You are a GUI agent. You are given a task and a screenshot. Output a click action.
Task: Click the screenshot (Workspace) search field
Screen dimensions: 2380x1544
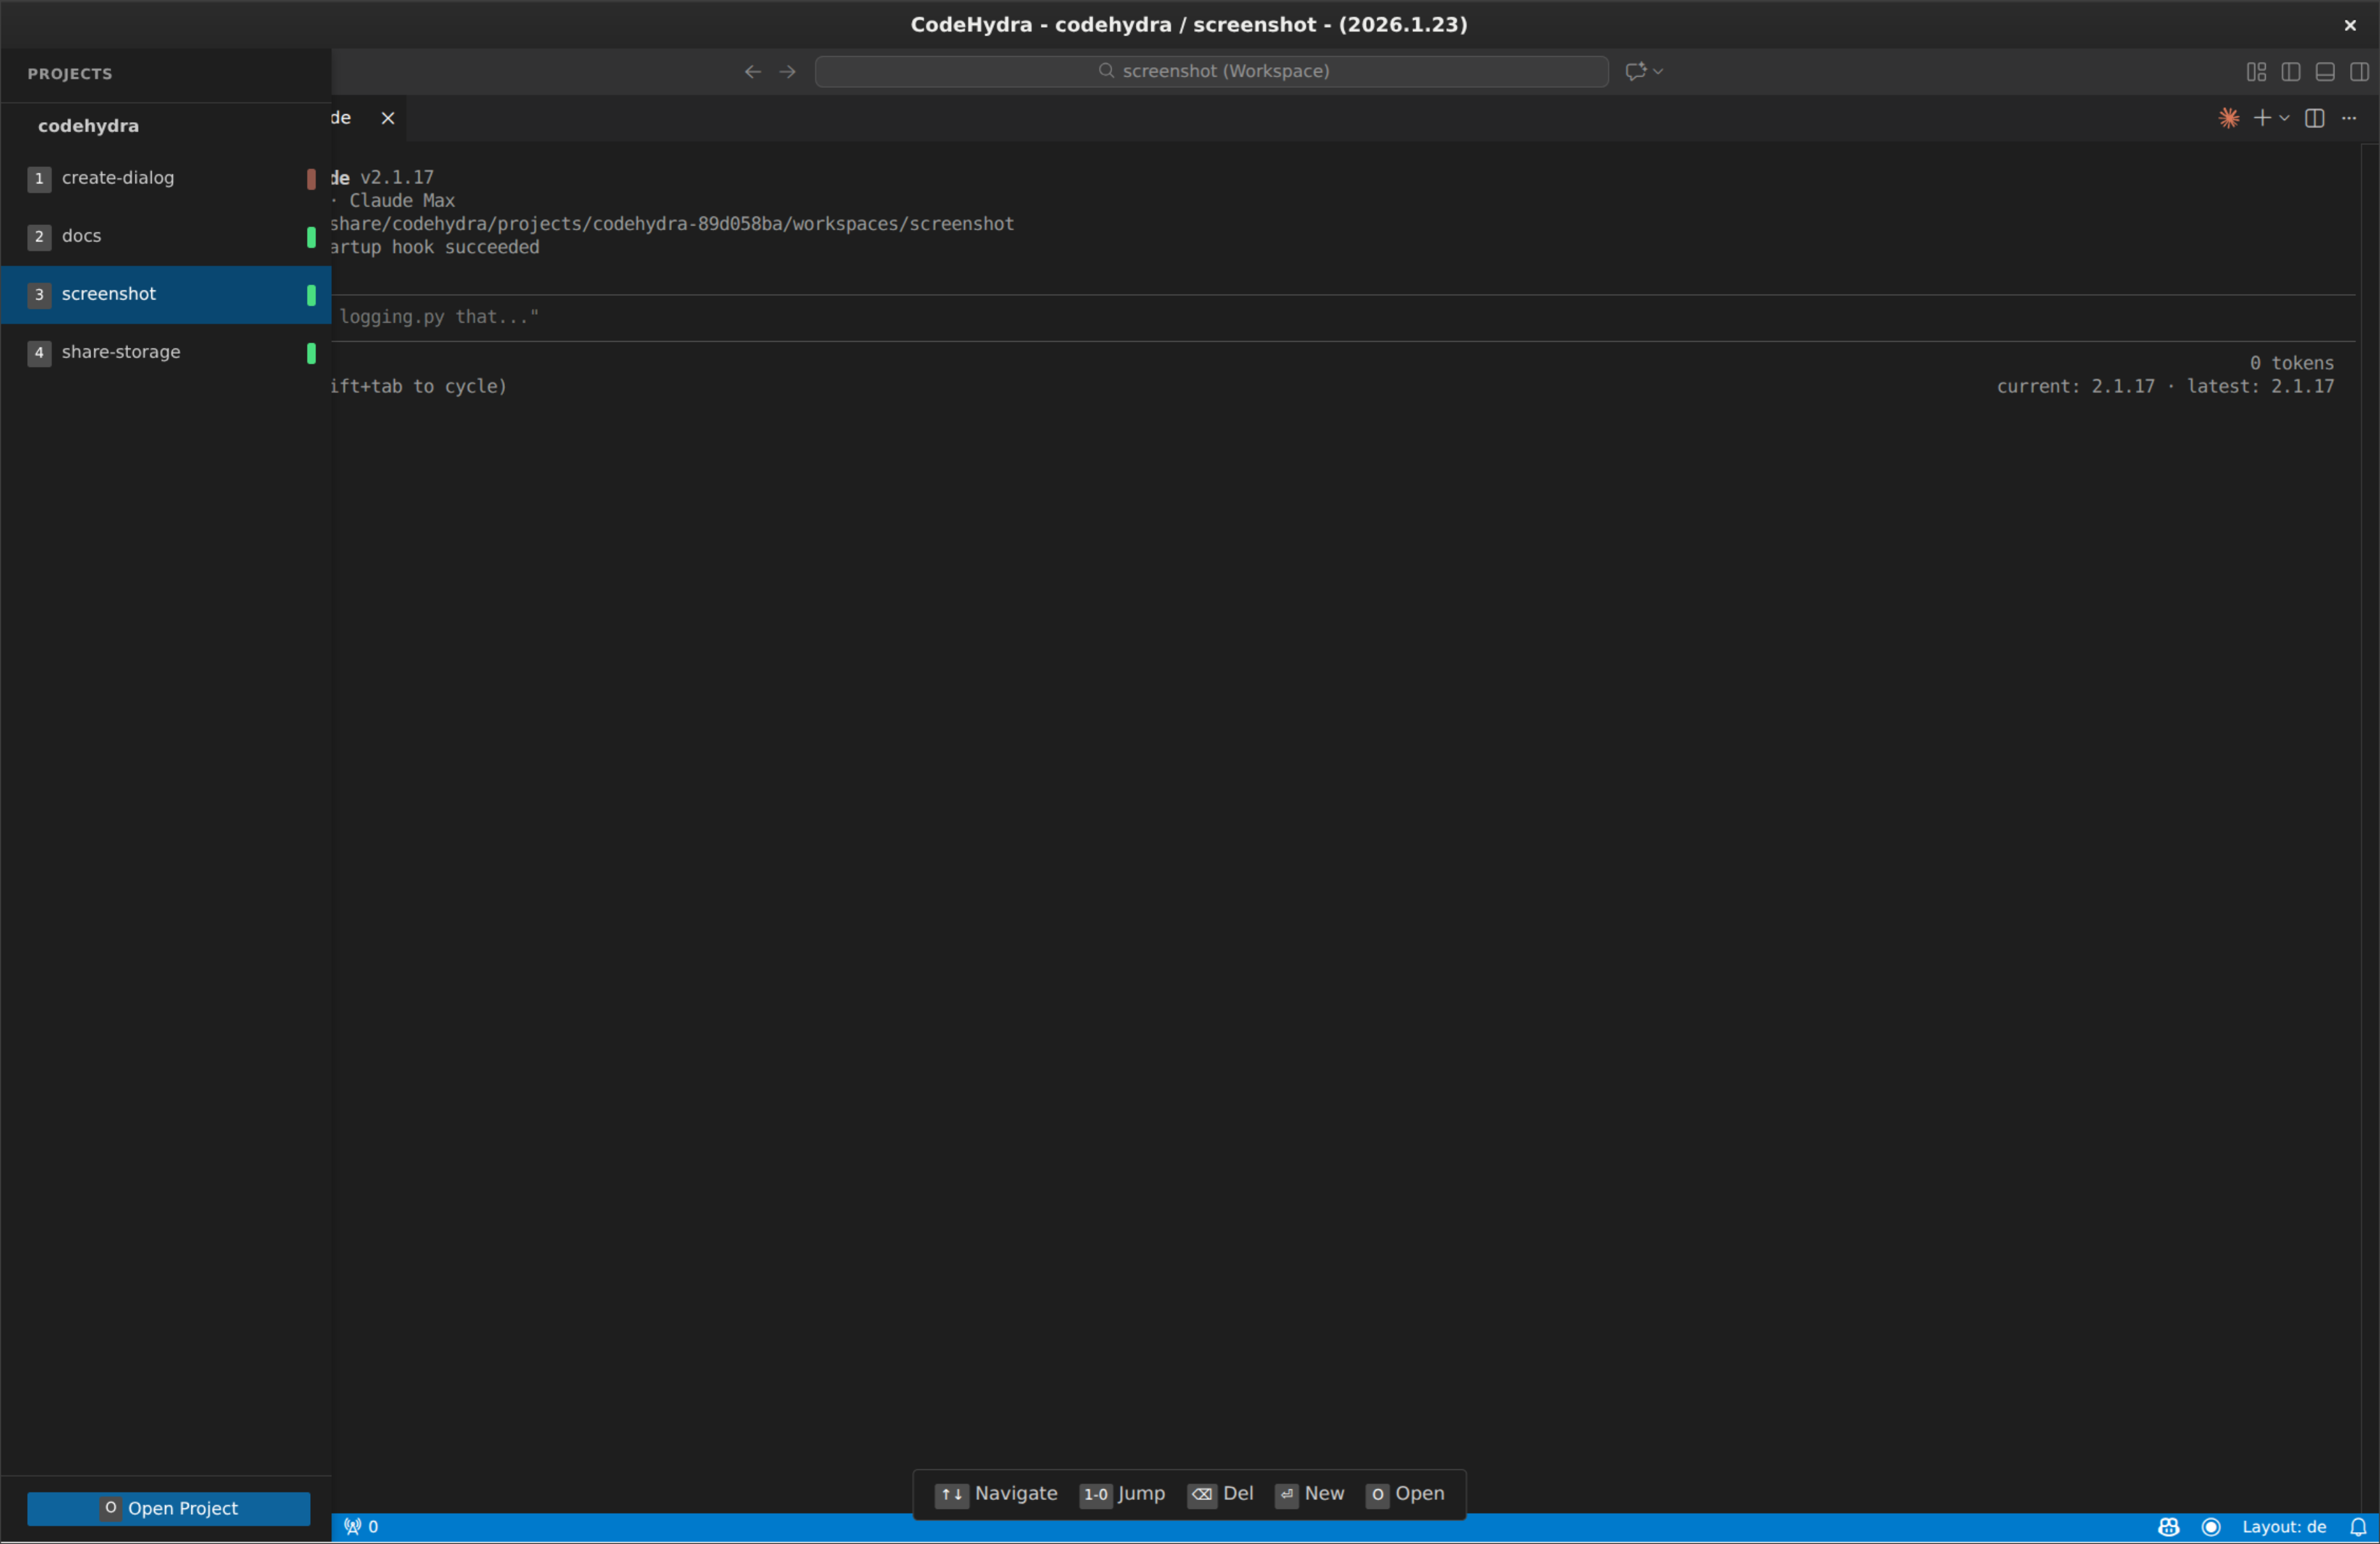tap(1211, 72)
